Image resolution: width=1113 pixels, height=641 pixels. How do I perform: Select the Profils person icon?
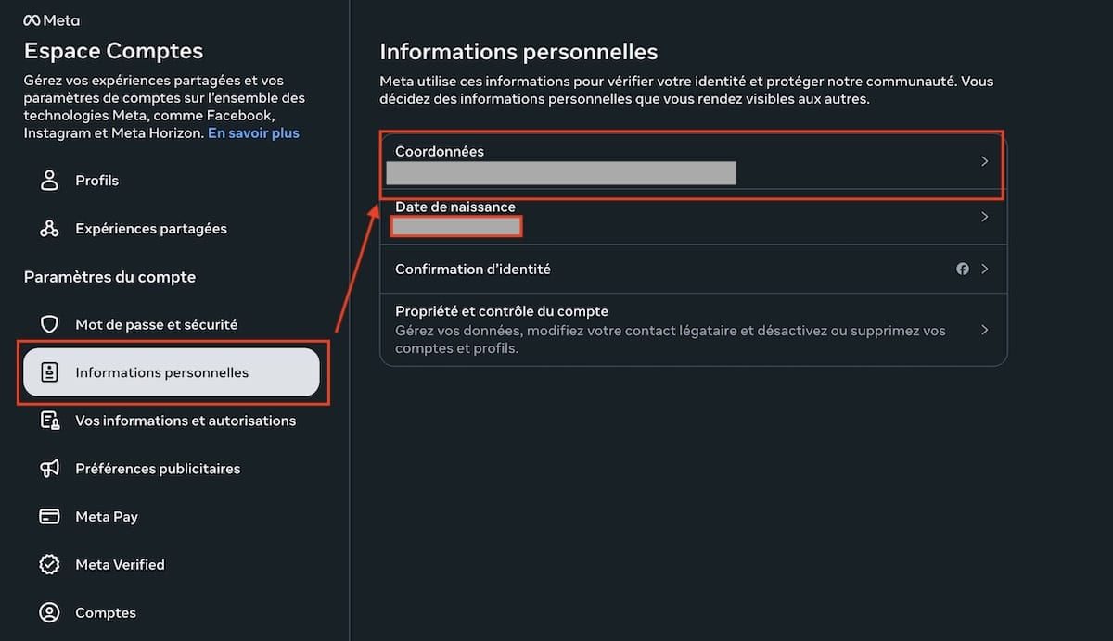coord(49,180)
